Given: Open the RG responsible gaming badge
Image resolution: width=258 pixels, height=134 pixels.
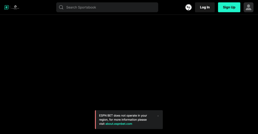Looking at the screenshot, I should pyautogui.click(x=188, y=7).
